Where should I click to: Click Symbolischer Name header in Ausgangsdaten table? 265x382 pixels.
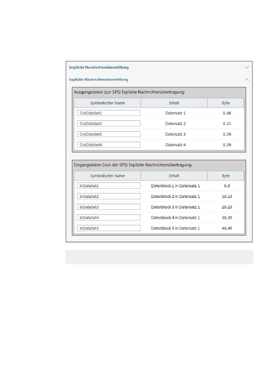(107, 103)
